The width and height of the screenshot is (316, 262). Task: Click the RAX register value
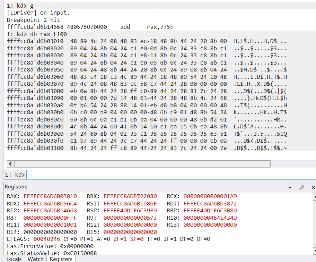point(50,196)
